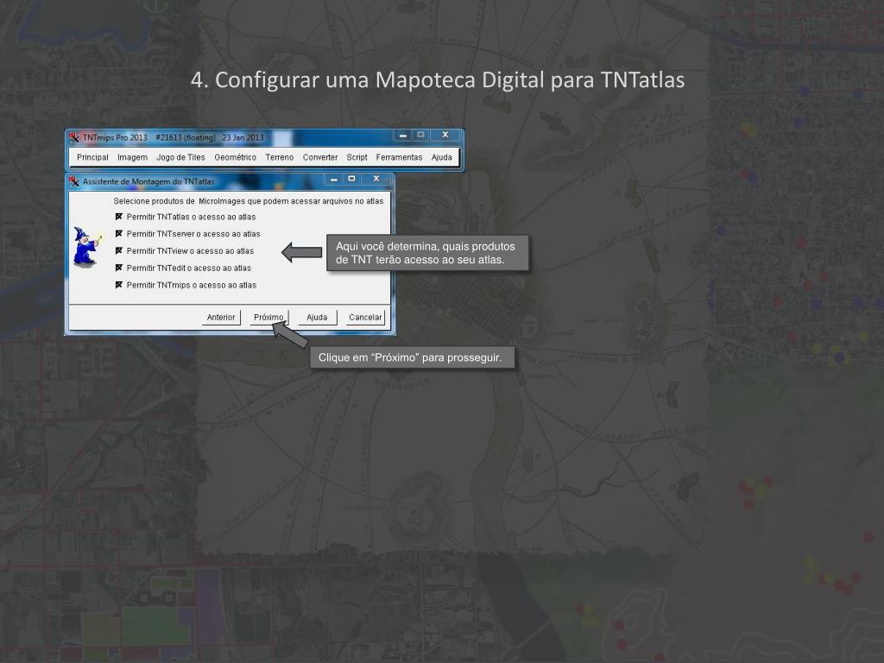Click the Ajuda button in wizard
The height and width of the screenshot is (663, 884).
[x=317, y=318]
